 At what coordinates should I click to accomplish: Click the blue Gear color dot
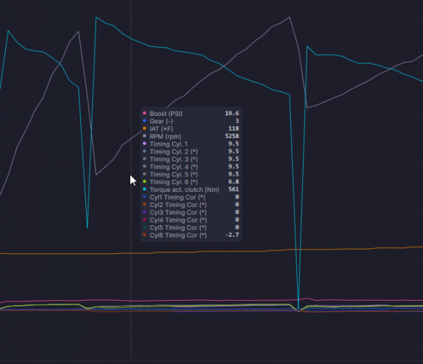point(144,121)
